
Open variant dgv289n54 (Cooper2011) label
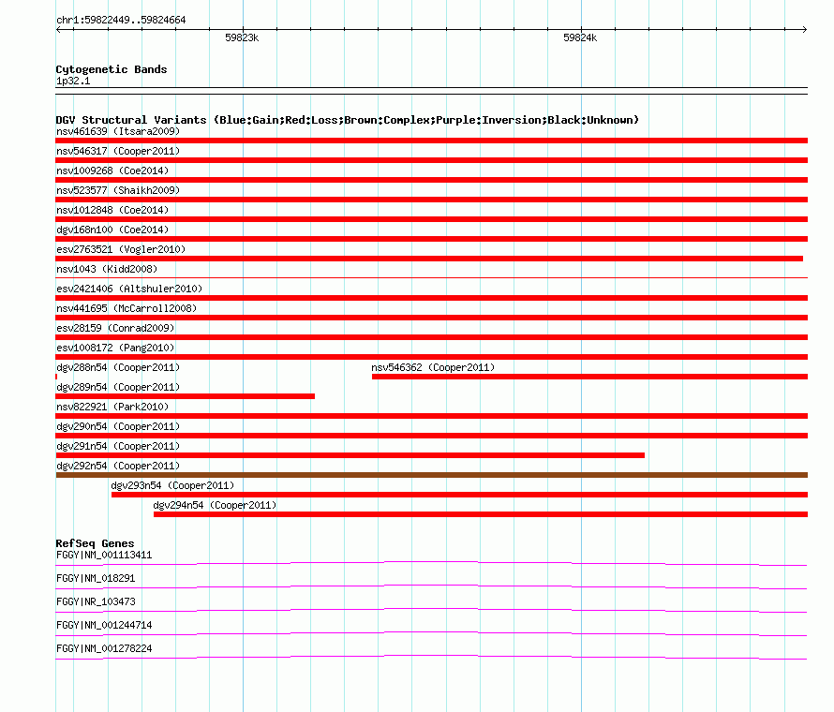click(x=118, y=387)
